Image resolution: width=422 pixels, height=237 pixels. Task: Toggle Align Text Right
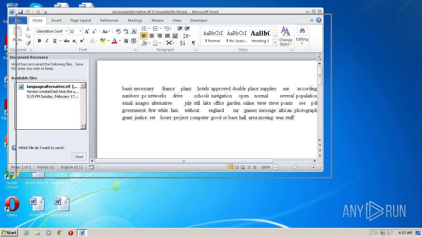click(x=160, y=36)
